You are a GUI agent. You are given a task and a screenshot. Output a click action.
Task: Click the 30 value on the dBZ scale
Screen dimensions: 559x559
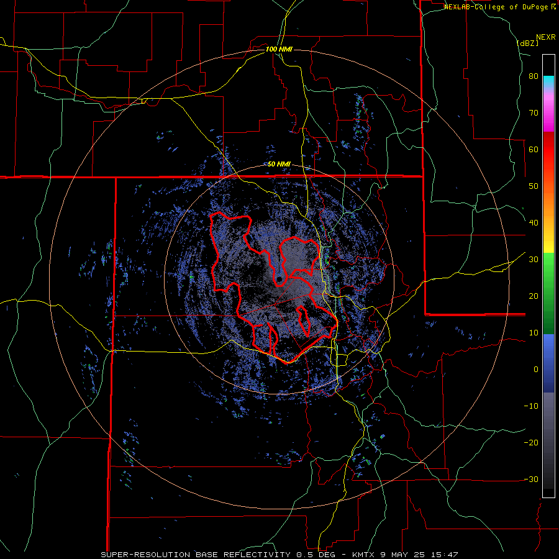tap(534, 260)
